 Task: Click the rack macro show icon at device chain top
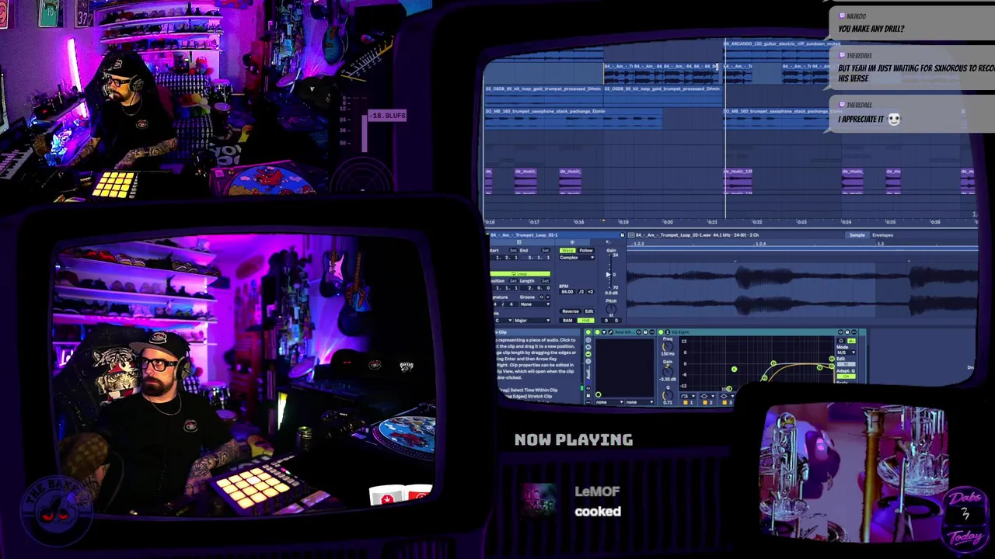click(588, 340)
